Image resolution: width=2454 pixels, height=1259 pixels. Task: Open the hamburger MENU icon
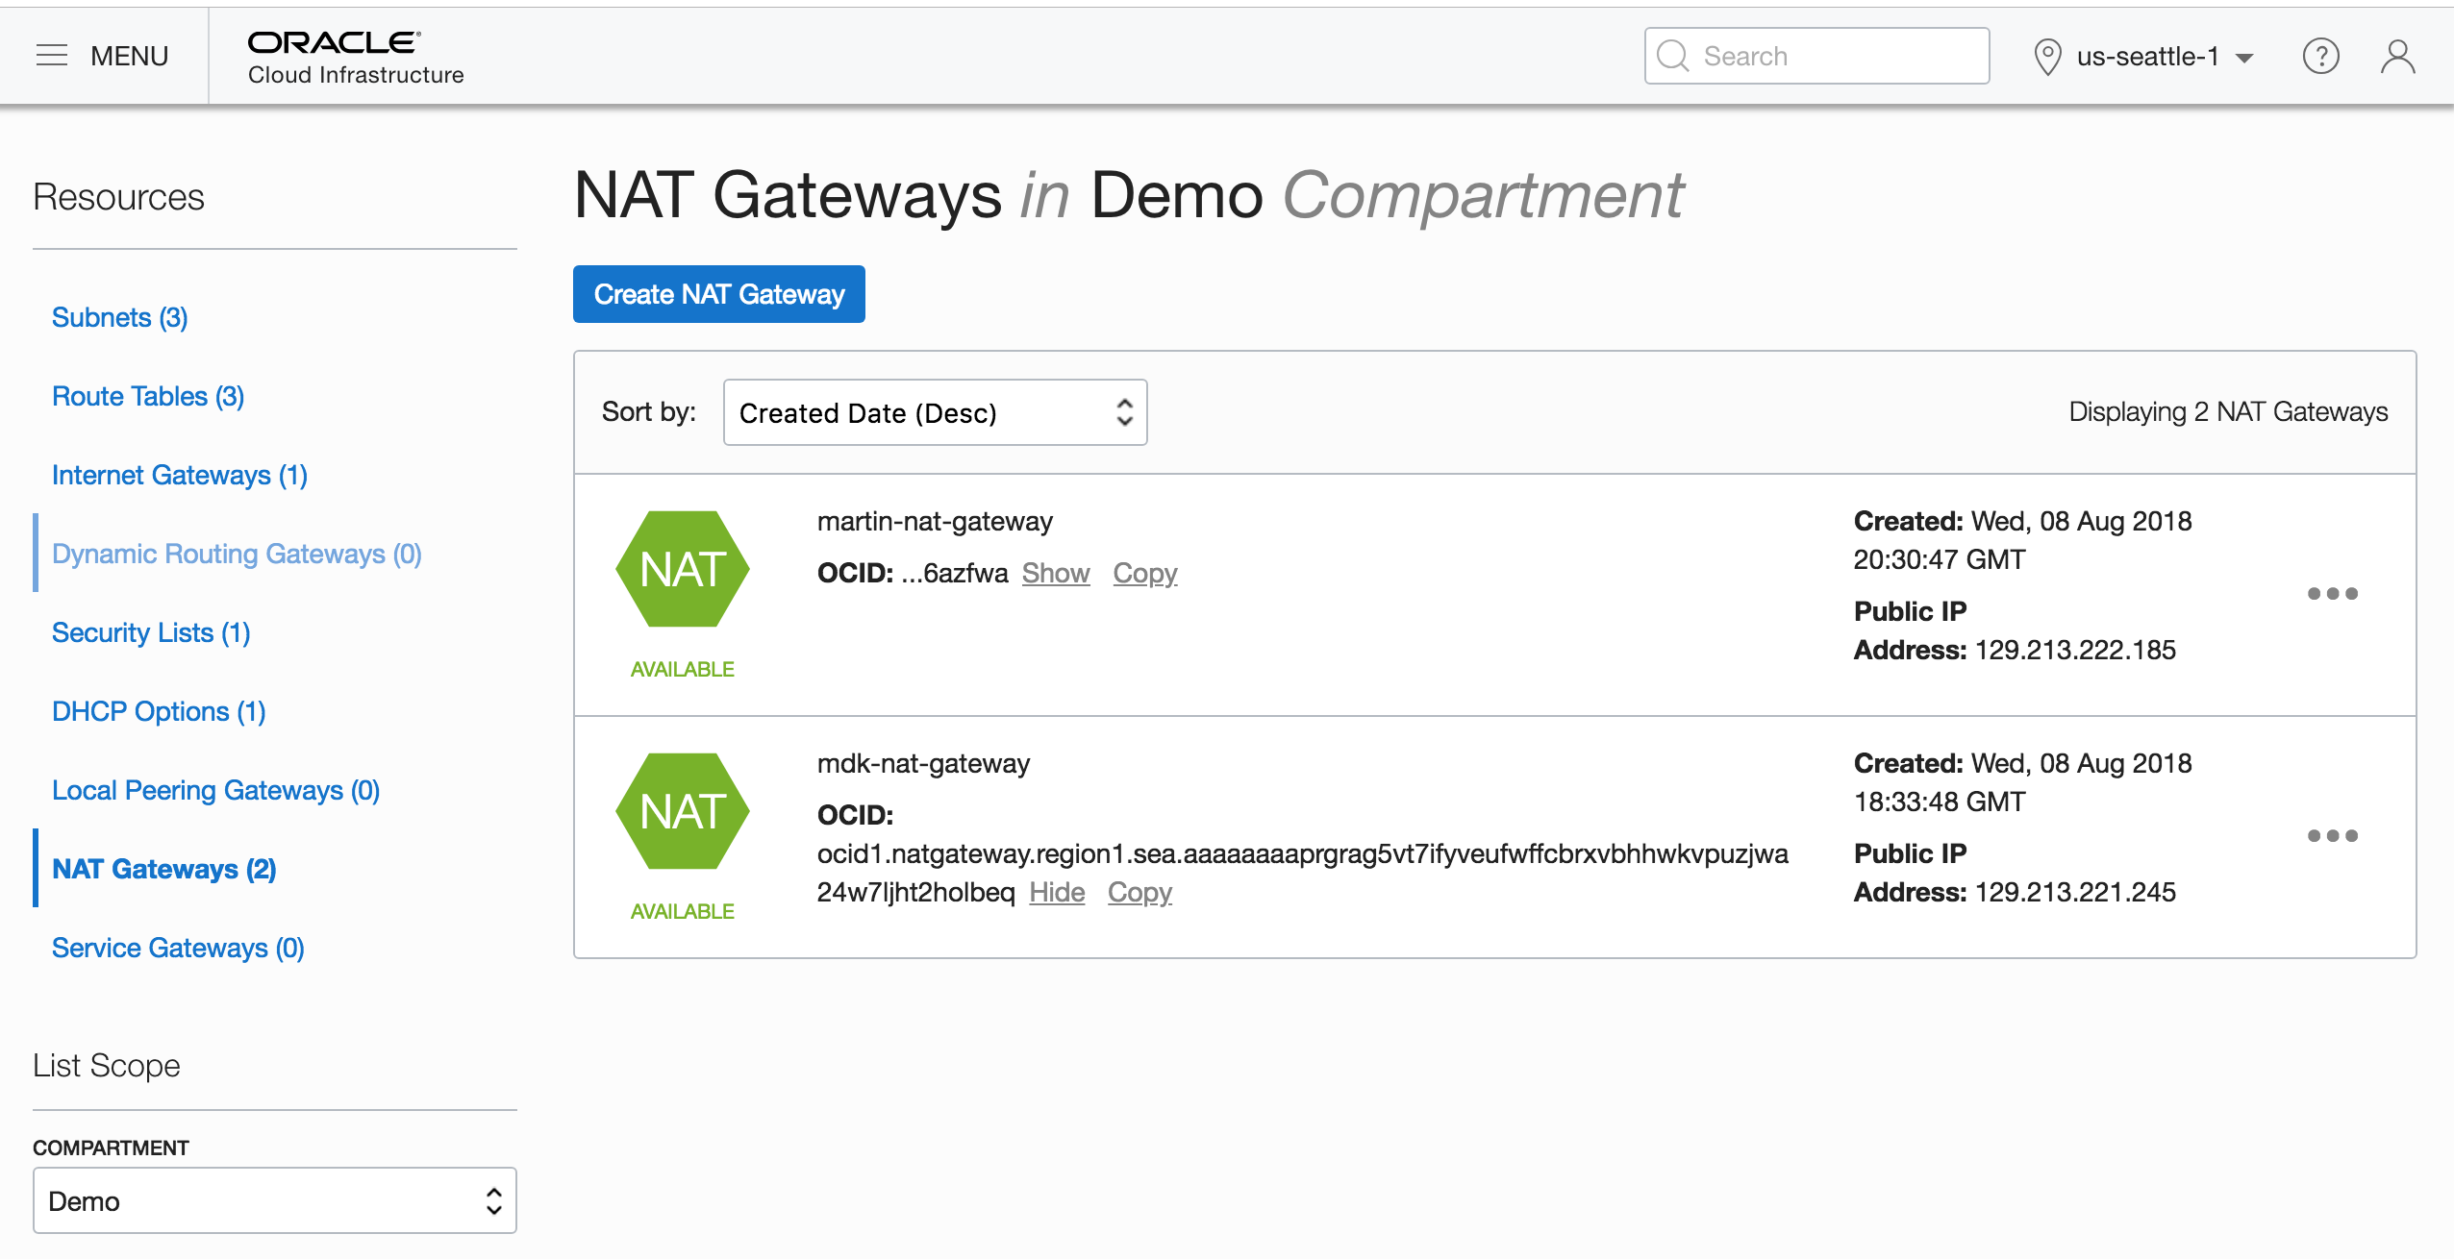(x=52, y=56)
